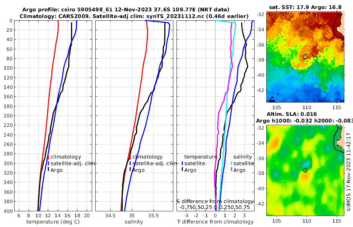Click the 'temperature' legend heading in difference panel
Viewport: 353px width, 227px height.
(200, 157)
